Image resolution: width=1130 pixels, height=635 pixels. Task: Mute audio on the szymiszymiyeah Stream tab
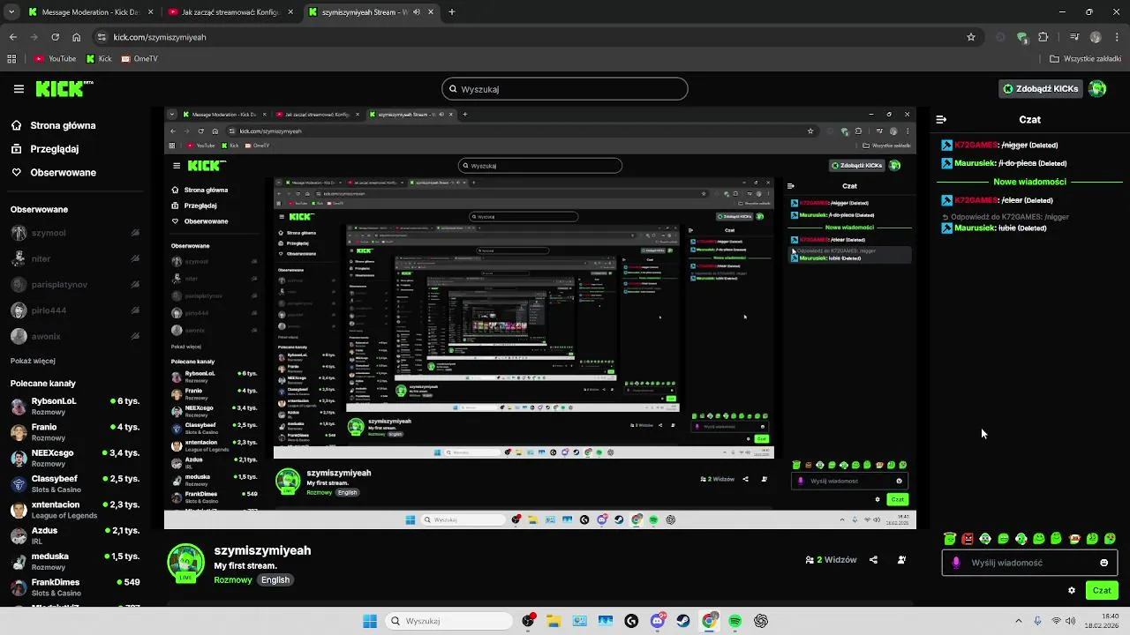pos(418,12)
